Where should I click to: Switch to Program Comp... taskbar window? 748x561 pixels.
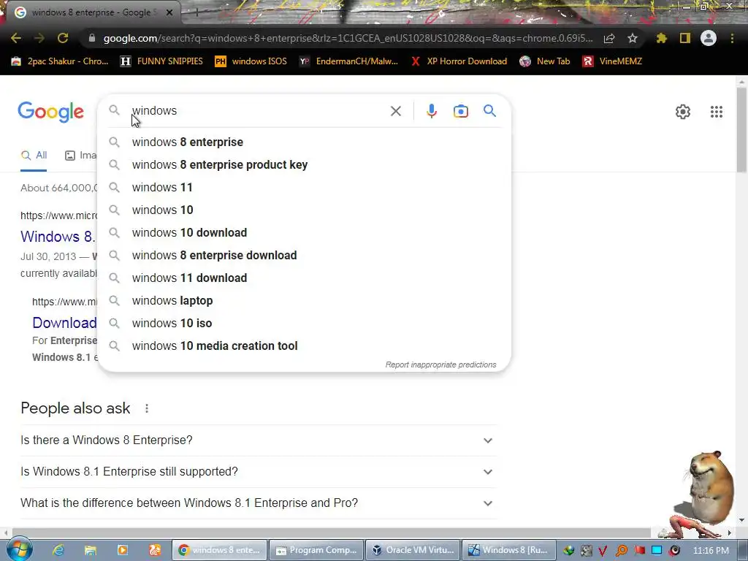(x=316, y=550)
